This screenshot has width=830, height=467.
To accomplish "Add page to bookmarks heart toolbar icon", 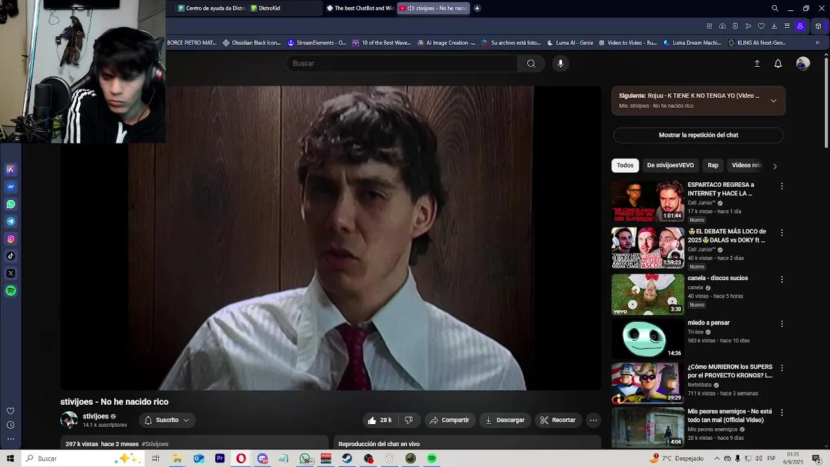I will (761, 26).
